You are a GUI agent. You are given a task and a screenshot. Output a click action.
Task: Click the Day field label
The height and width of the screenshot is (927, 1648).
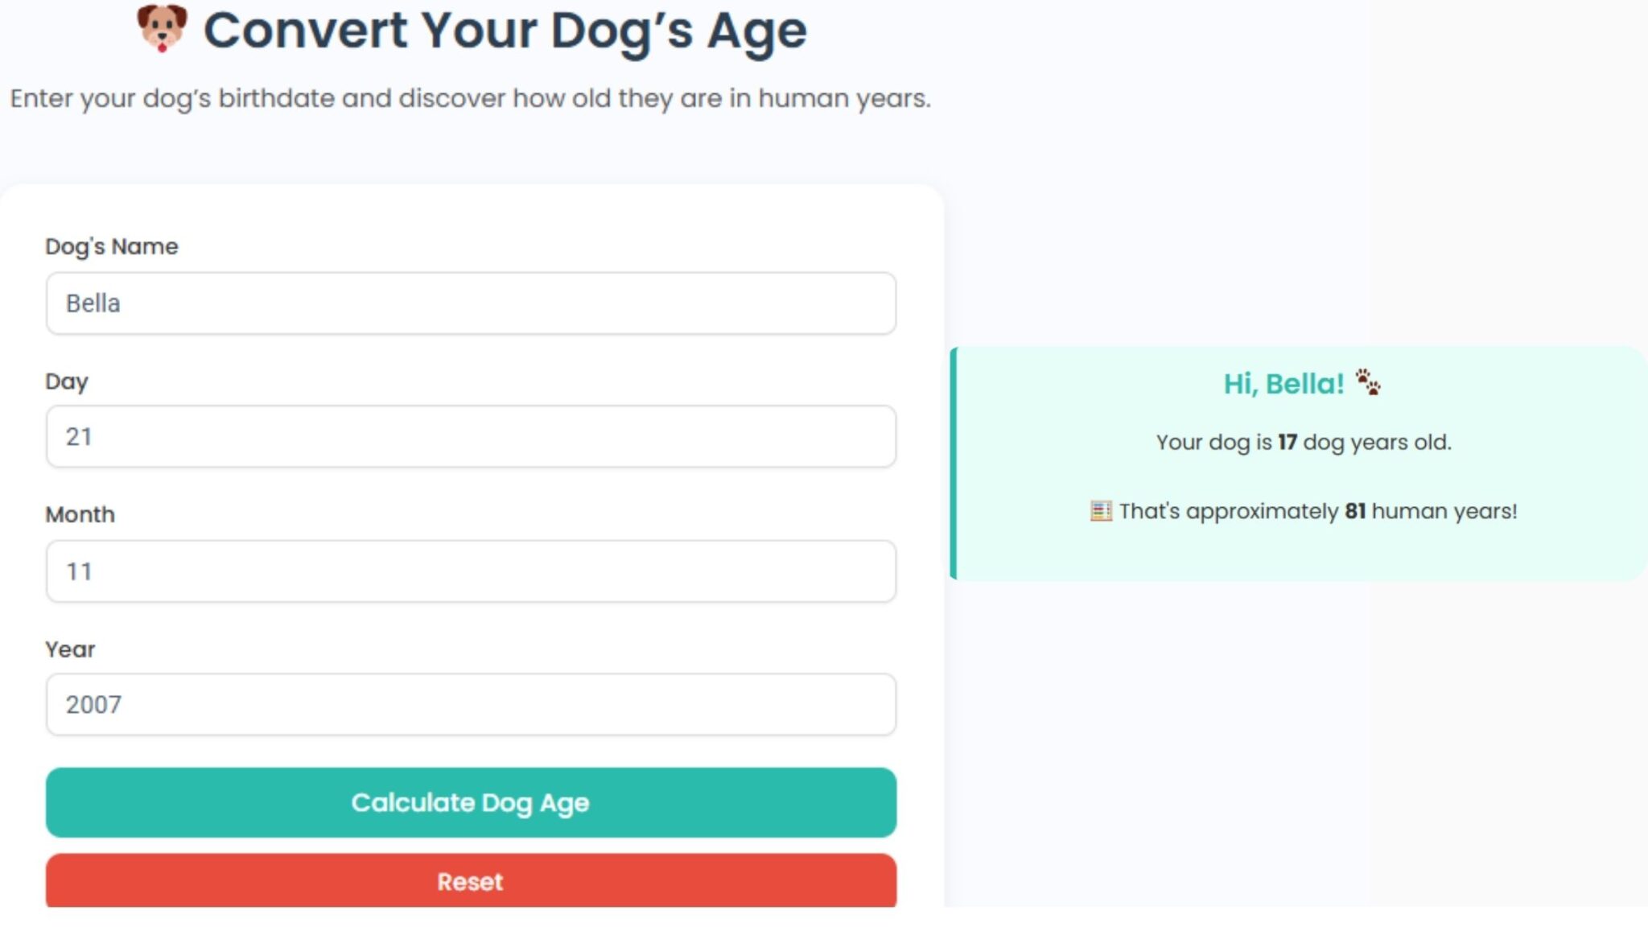tap(68, 381)
